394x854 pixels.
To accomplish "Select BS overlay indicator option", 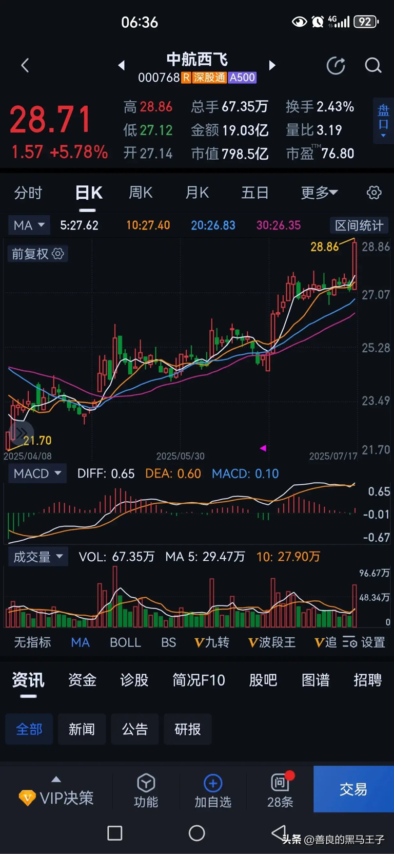I will pos(168,642).
